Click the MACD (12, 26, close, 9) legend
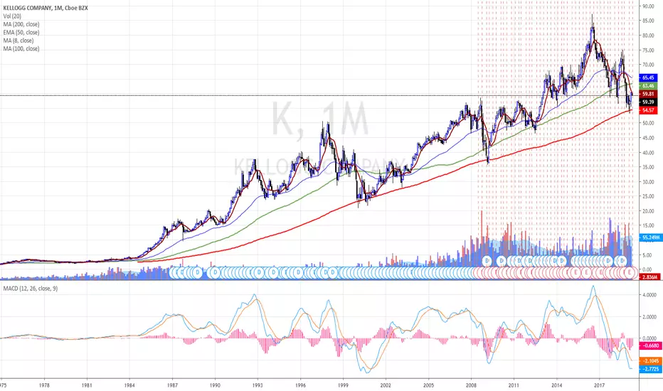Viewport: 663px width, 391px height. coord(31,289)
